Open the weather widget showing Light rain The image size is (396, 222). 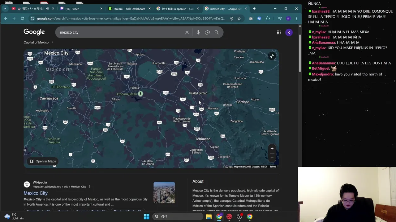coord(14,216)
